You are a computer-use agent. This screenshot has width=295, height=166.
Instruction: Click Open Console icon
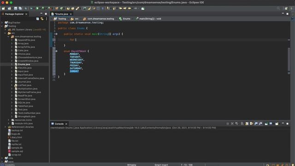pos(277,124)
